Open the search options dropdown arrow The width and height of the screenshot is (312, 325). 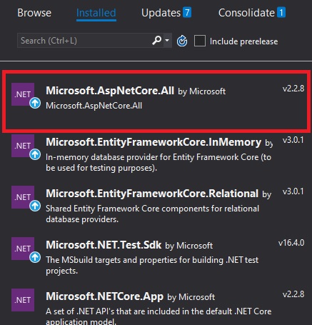(167, 40)
